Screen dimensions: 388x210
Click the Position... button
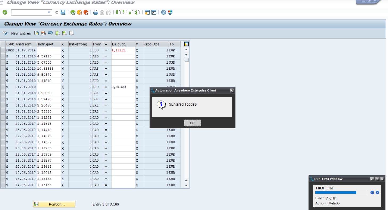coord(54,204)
